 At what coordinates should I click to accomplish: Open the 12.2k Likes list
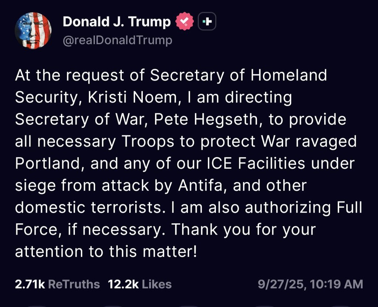click(x=140, y=284)
